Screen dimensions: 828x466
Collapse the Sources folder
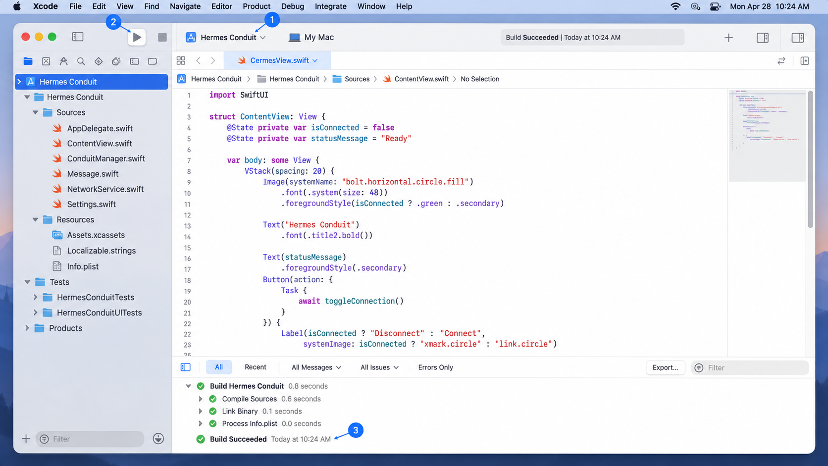tap(36, 112)
